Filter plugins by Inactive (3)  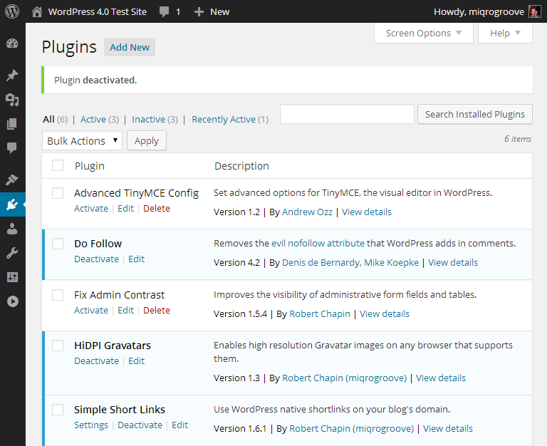(x=155, y=120)
